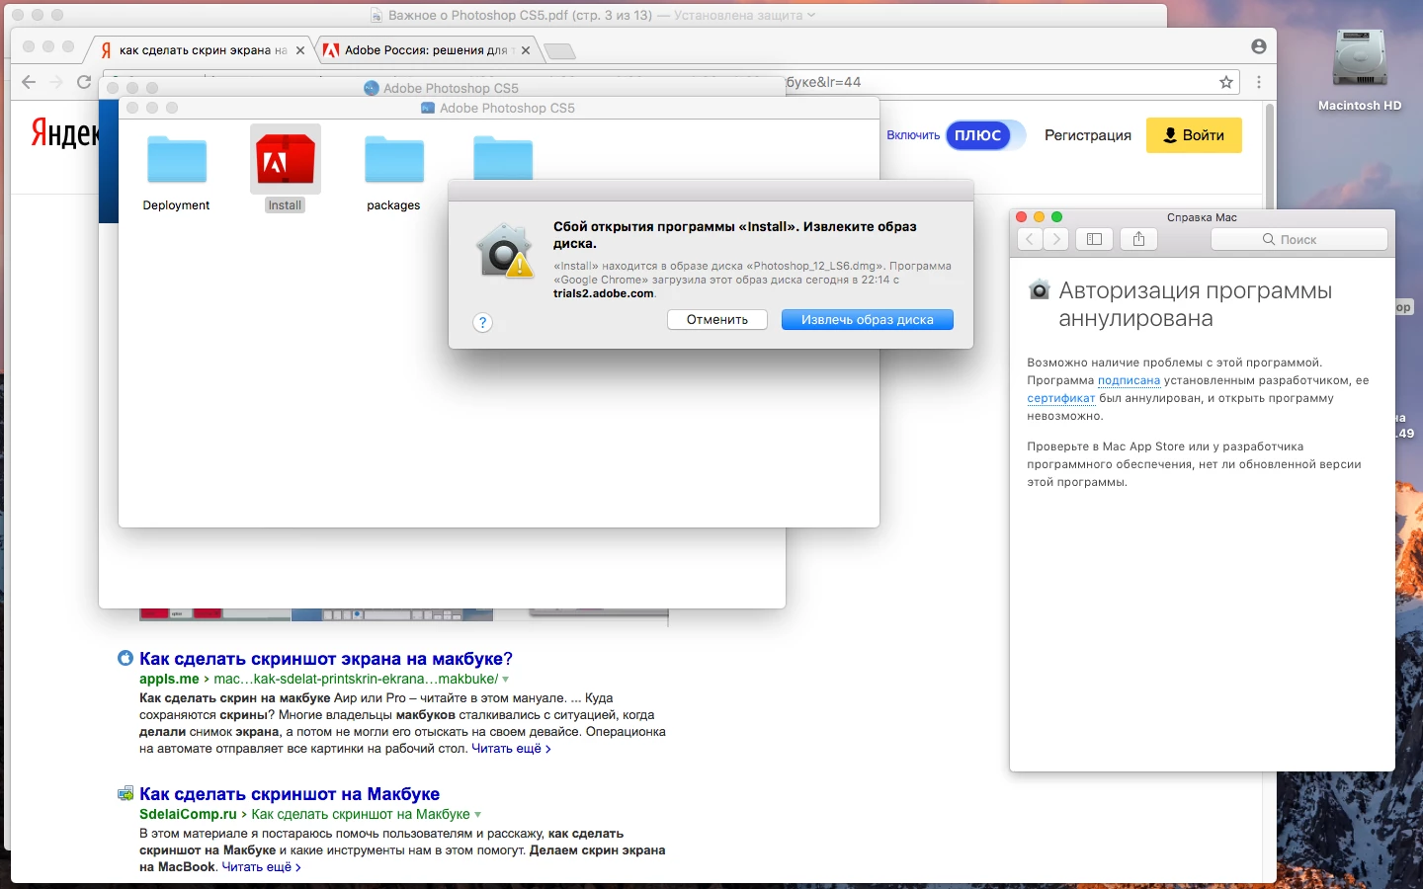
Task: Open Как сделать скриншот экрана на макбуке result
Action: pyautogui.click(x=326, y=659)
